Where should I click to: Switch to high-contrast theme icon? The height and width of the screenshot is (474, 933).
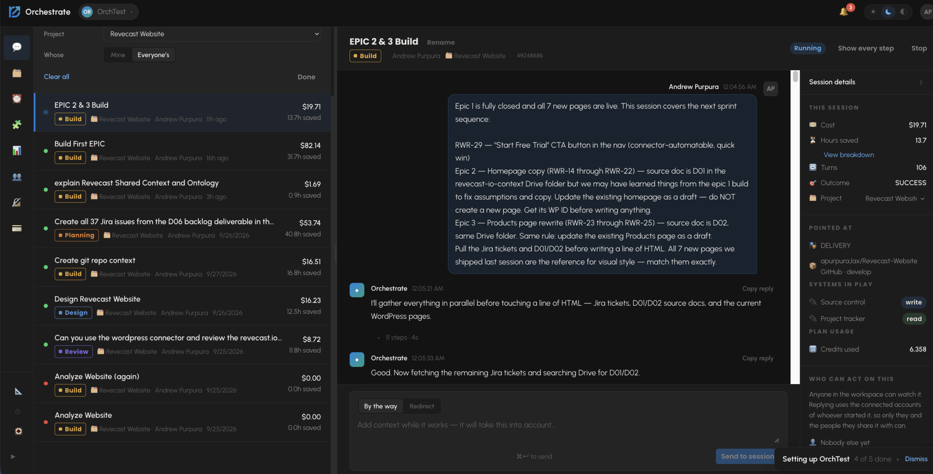pos(903,12)
